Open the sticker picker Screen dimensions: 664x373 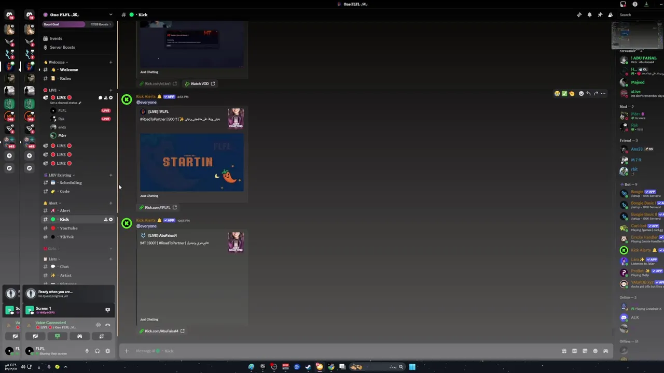(585, 351)
